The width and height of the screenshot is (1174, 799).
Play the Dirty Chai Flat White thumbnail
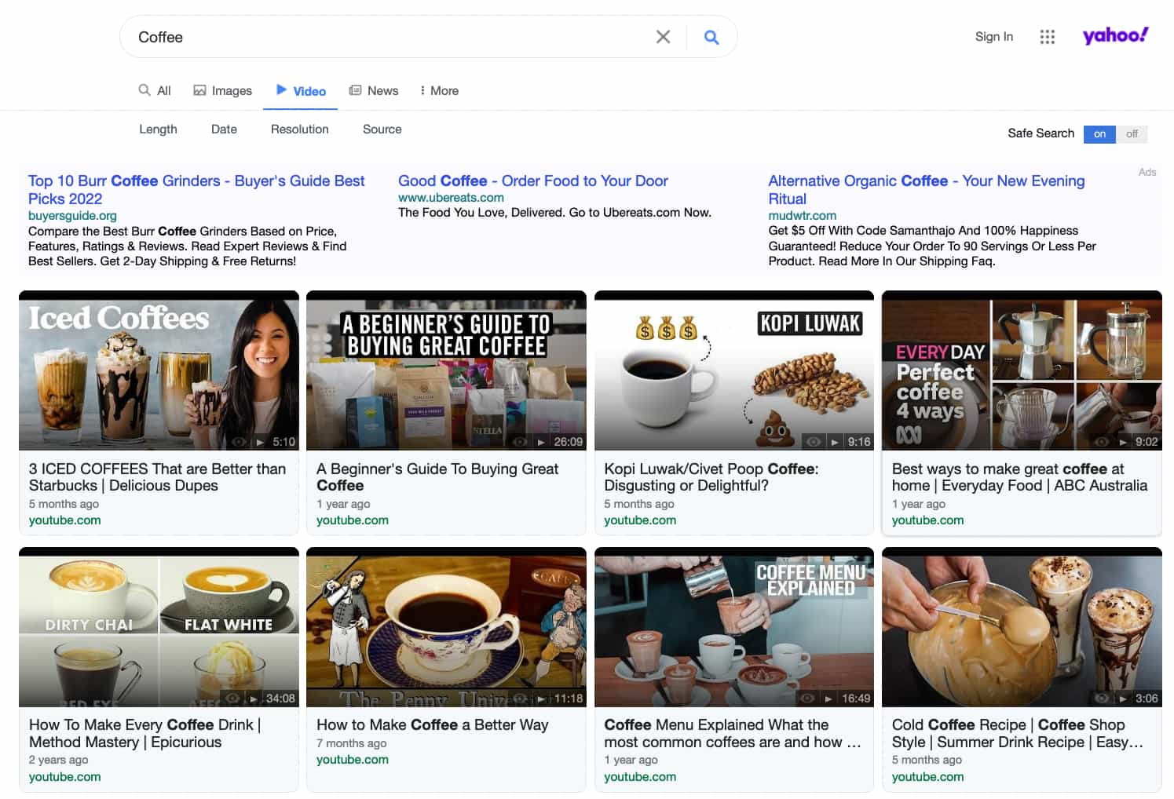pos(159,627)
